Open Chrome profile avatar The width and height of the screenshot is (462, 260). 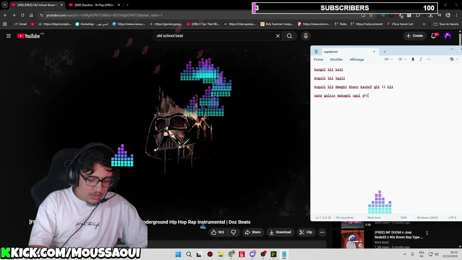(448, 15)
